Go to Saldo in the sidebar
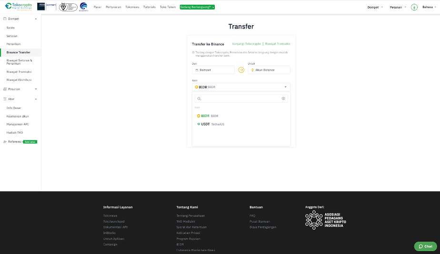440x254 pixels. pos(10,28)
